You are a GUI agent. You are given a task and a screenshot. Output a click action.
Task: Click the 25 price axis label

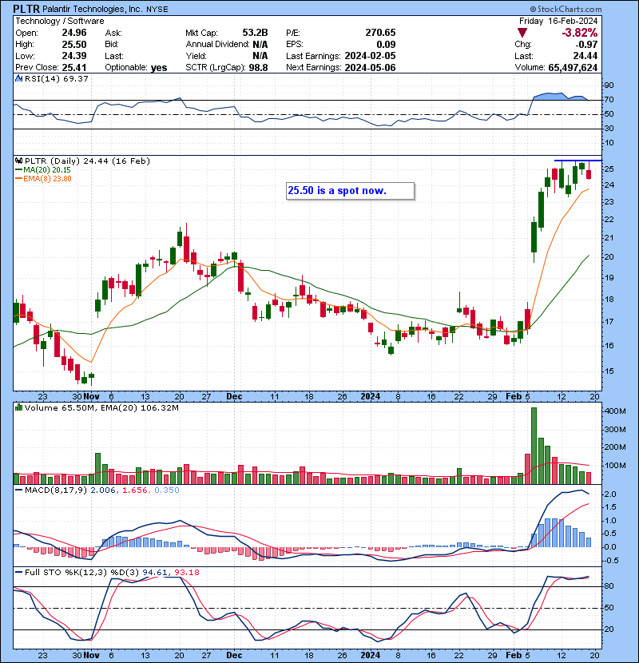coord(609,169)
